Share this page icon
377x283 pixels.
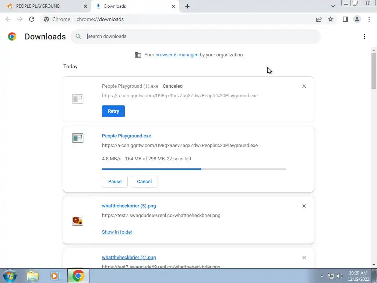tap(319, 19)
